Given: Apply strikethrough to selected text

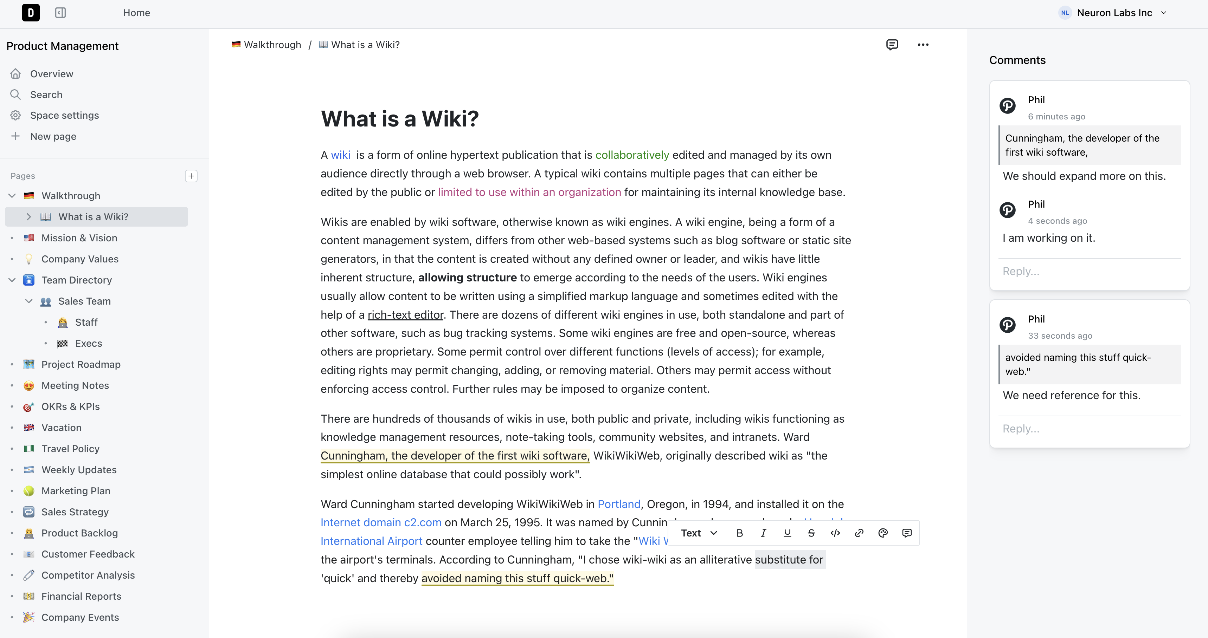Looking at the screenshot, I should [x=811, y=533].
